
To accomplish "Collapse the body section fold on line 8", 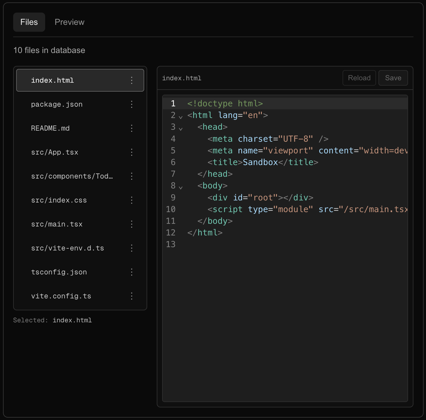I will [x=181, y=187].
